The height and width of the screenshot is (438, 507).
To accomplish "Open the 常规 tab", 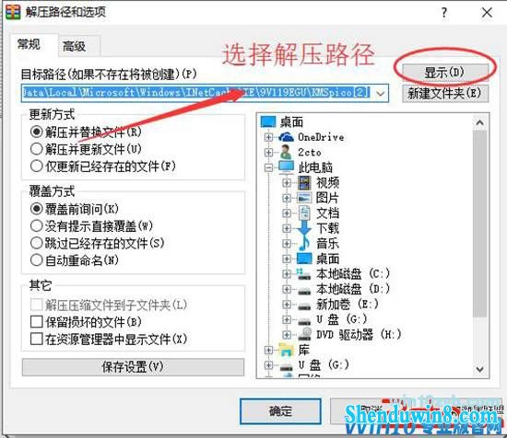I will (29, 44).
